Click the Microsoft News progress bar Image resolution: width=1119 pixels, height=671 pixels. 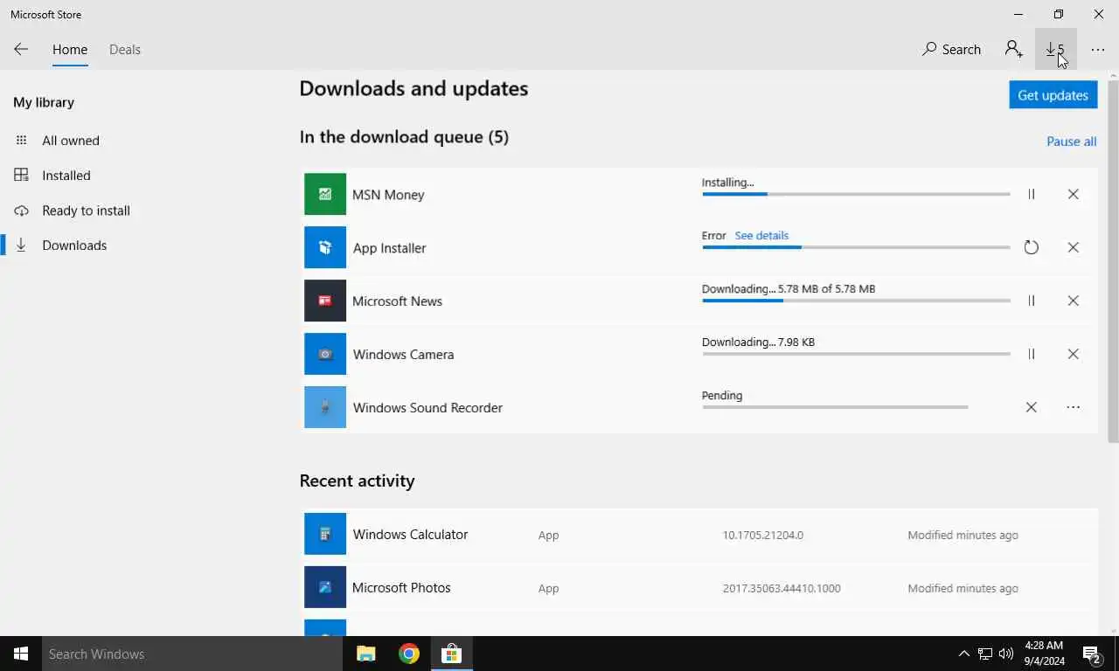coord(856,301)
